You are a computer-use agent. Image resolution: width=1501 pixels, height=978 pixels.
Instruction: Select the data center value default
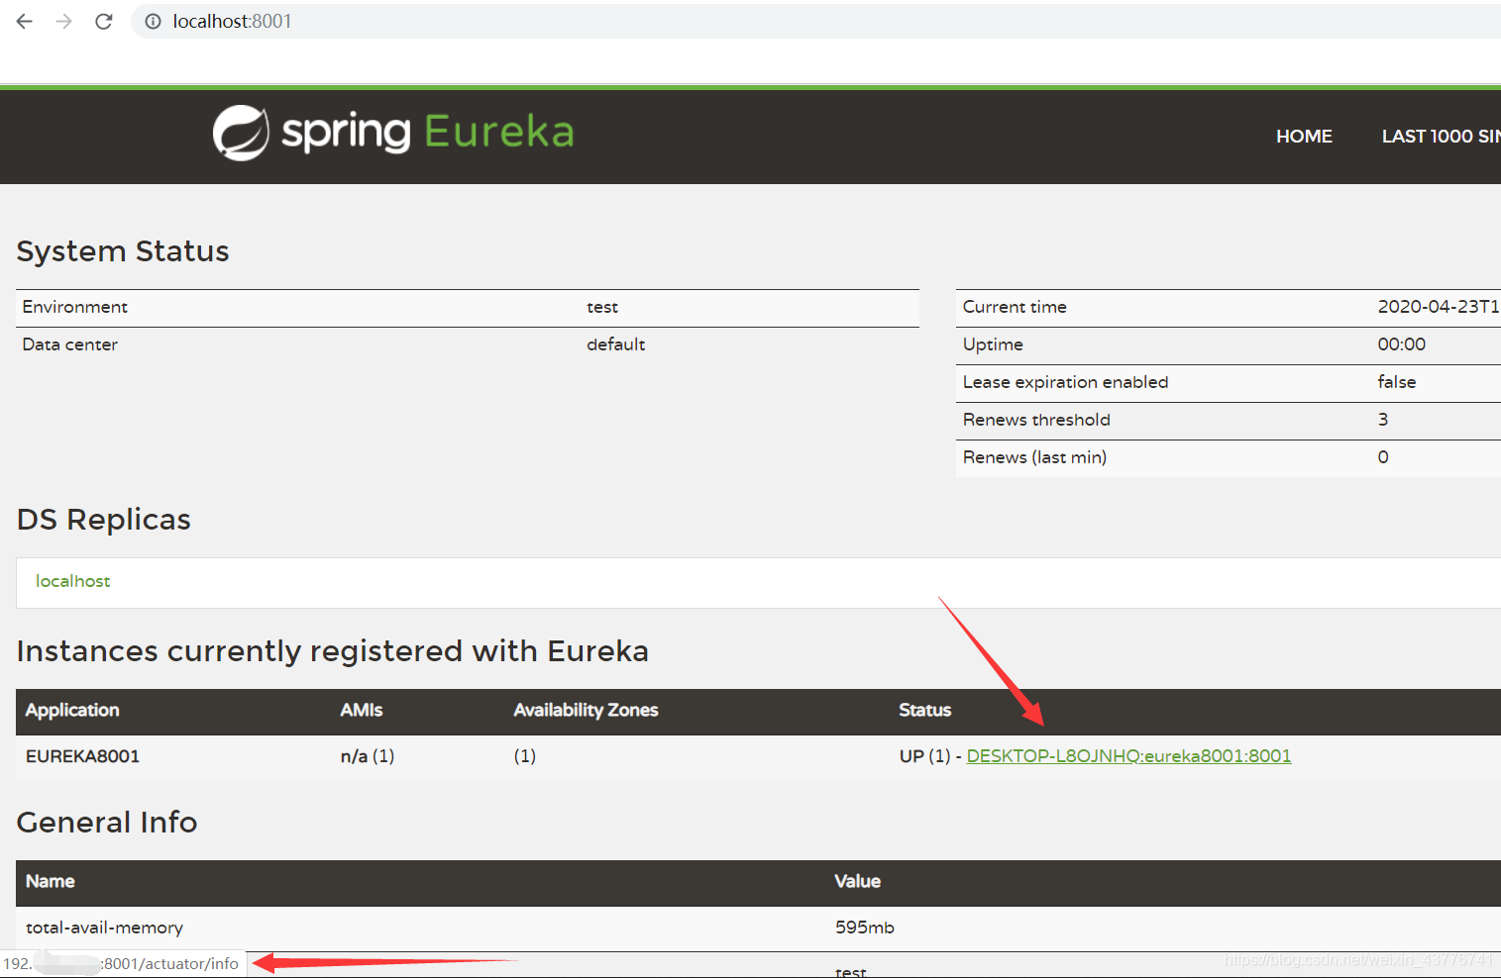click(x=615, y=344)
